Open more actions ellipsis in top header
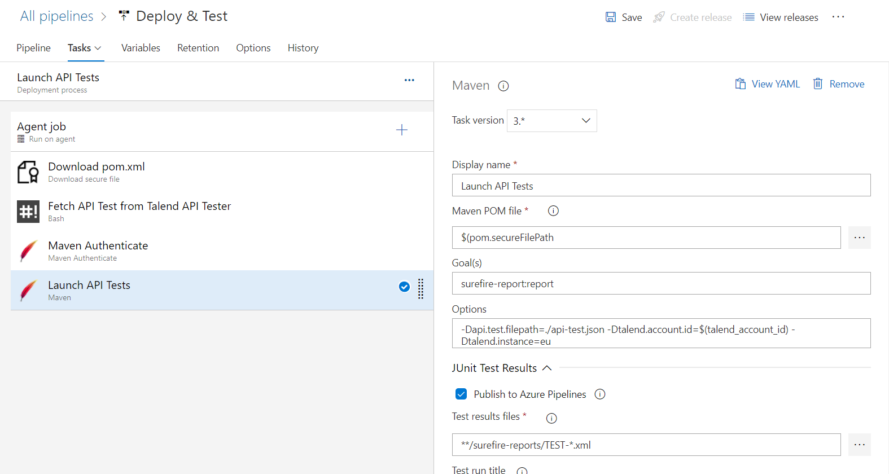This screenshot has height=474, width=889. 838,17
